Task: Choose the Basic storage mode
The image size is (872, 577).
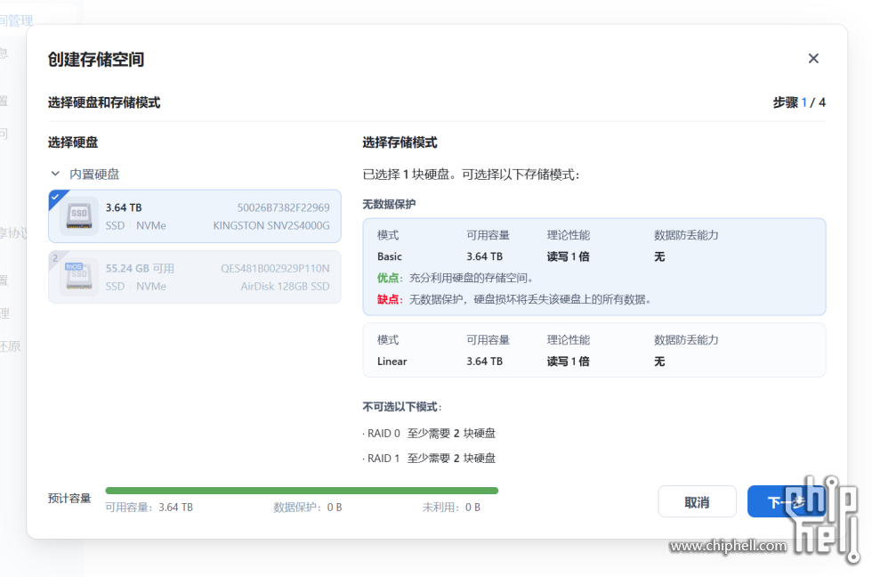Action: click(x=594, y=267)
